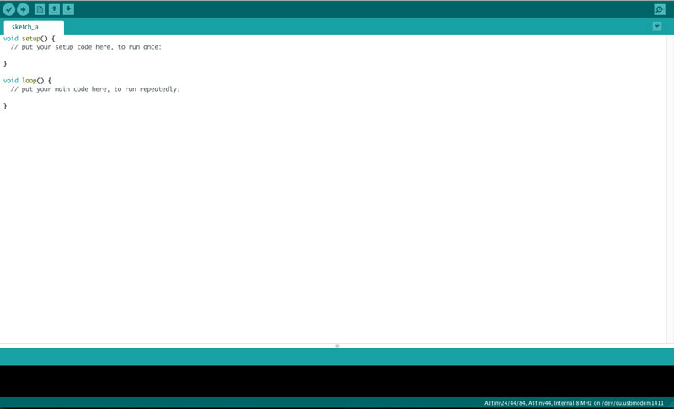Click the ATtiny44 board status text

574,403
